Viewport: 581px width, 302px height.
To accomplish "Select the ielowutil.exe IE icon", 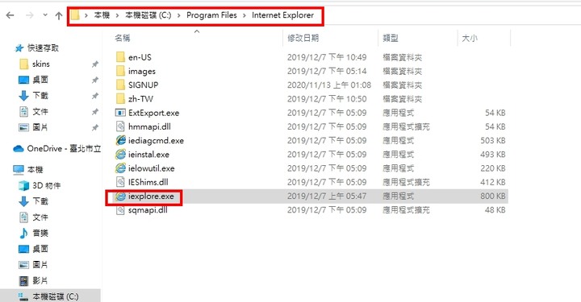I will [x=120, y=168].
